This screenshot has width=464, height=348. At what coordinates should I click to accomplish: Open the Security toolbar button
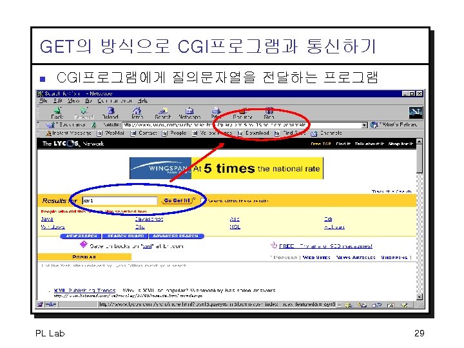coord(242,113)
